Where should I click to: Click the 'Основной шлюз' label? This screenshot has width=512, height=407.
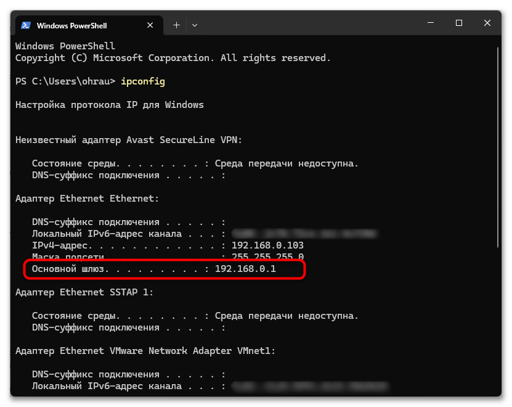click(x=70, y=269)
